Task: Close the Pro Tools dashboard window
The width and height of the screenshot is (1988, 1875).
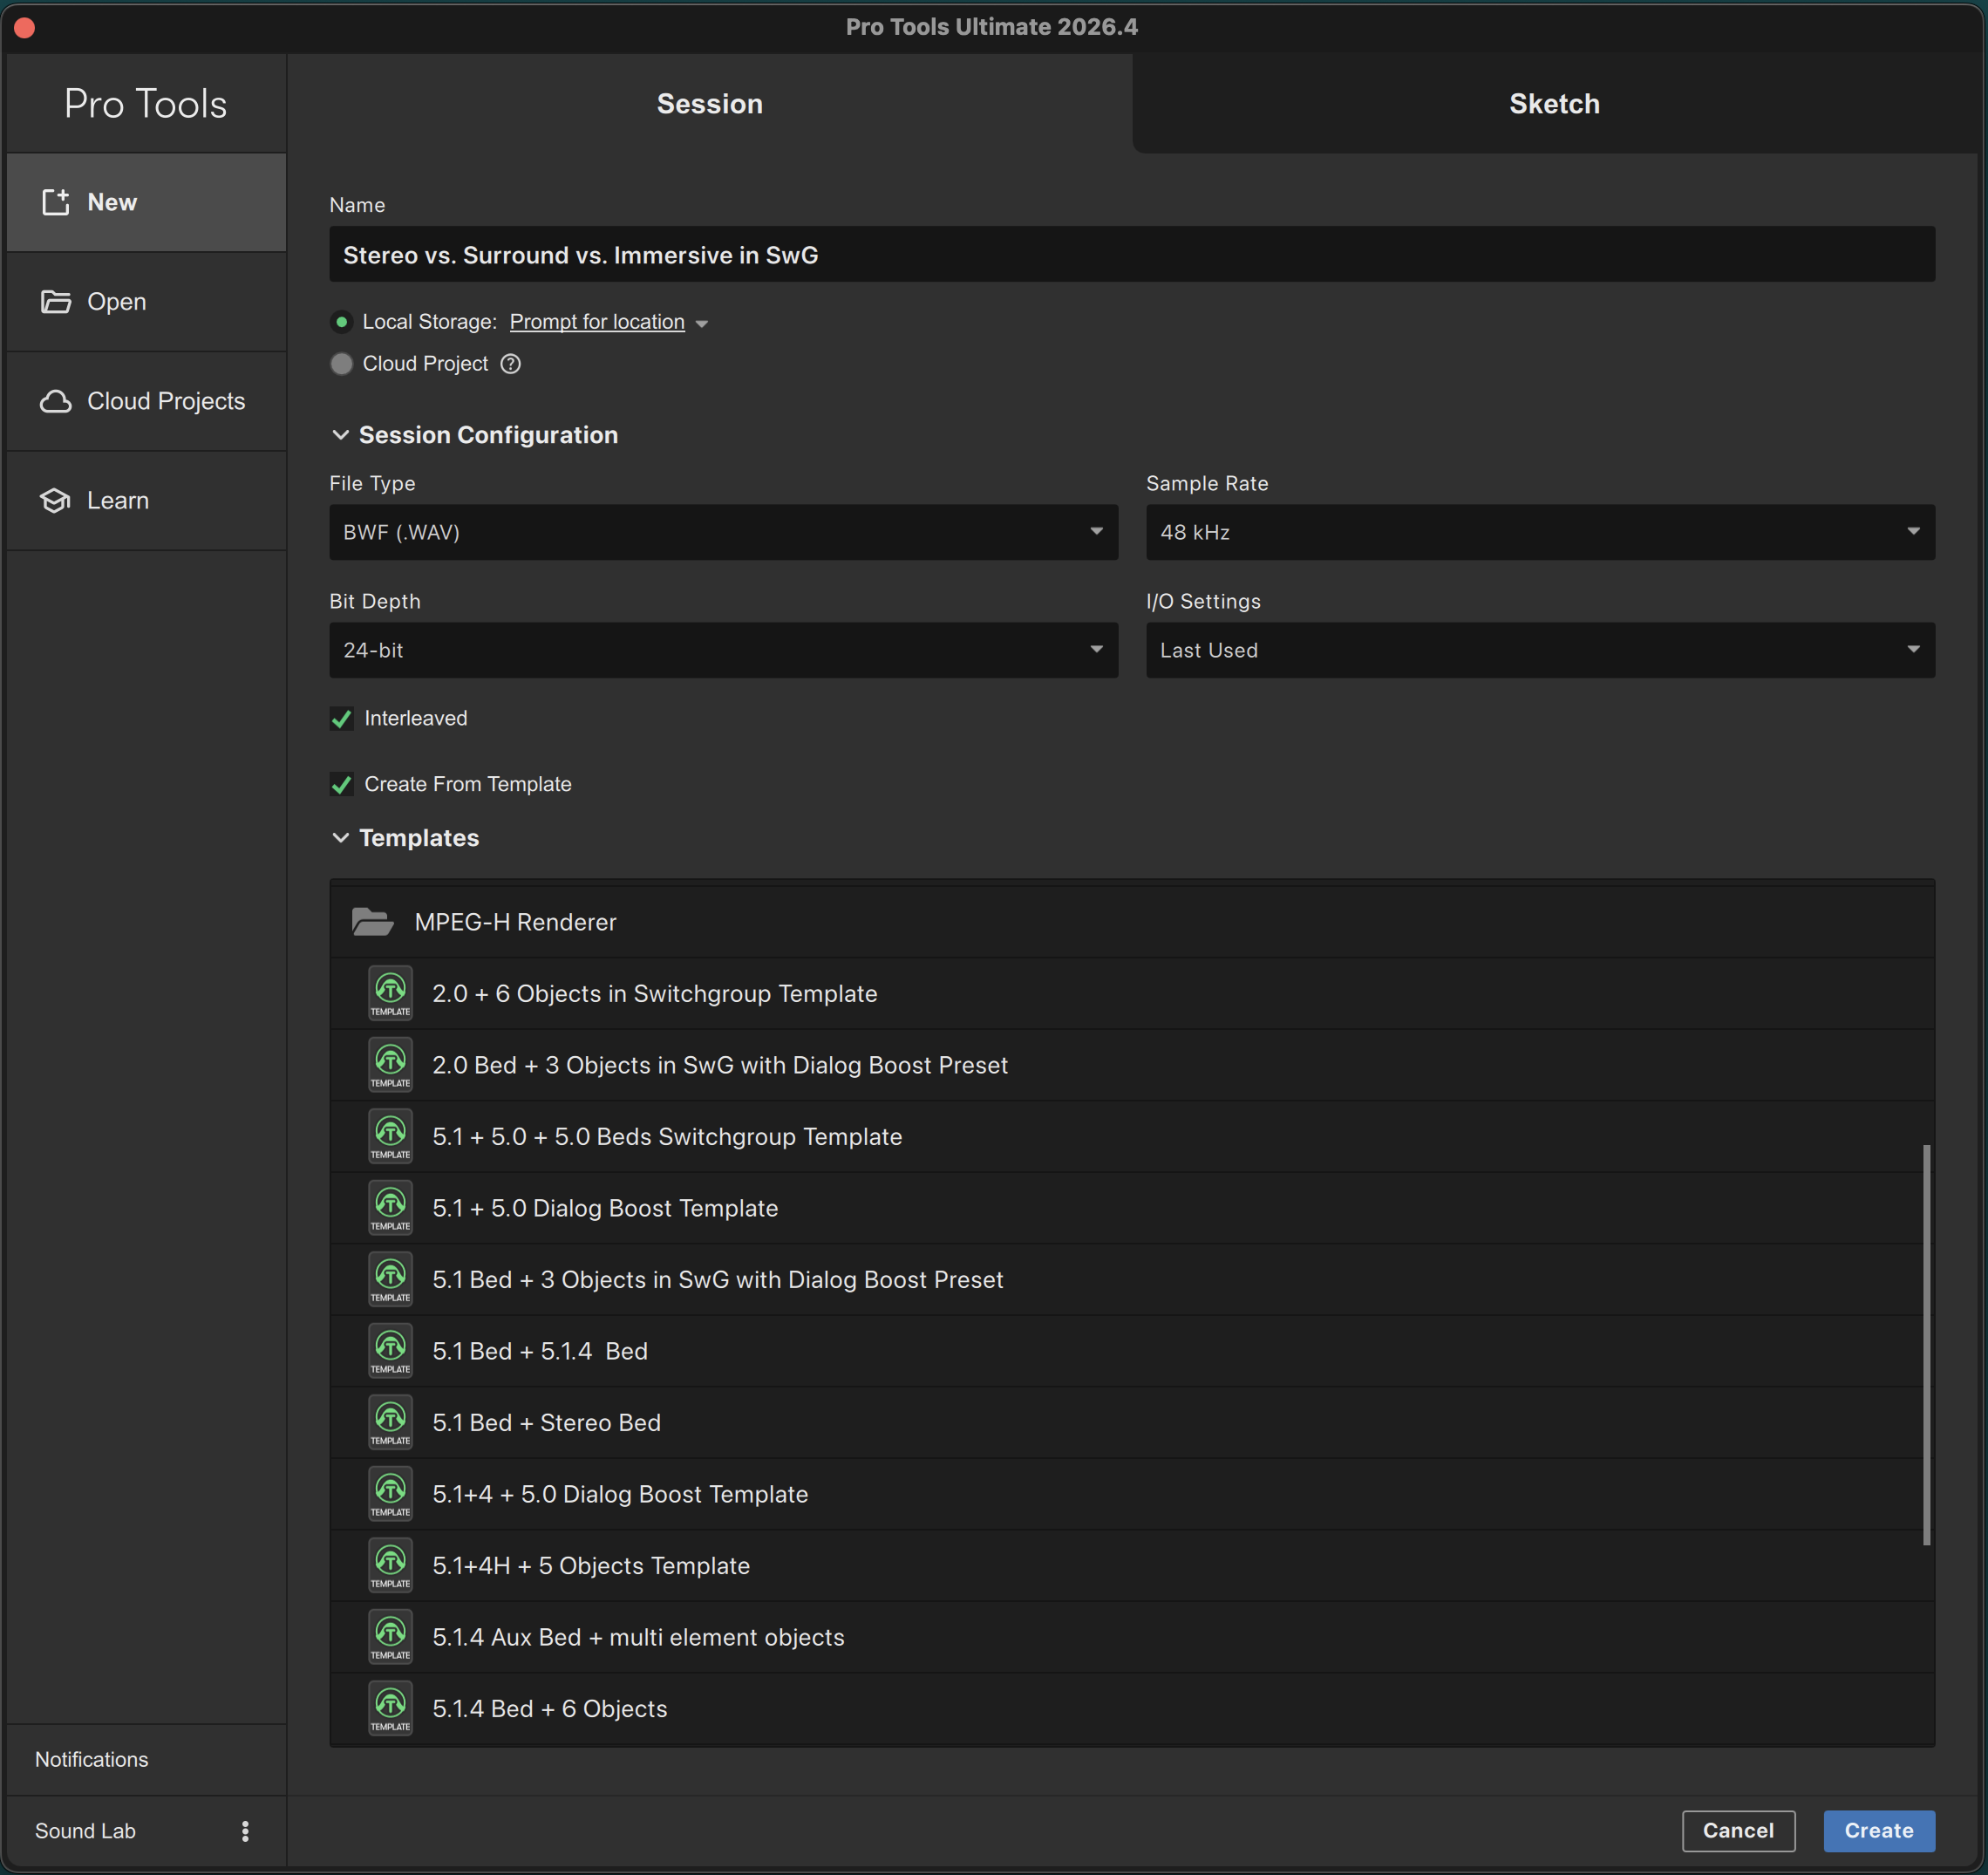Action: [25, 27]
